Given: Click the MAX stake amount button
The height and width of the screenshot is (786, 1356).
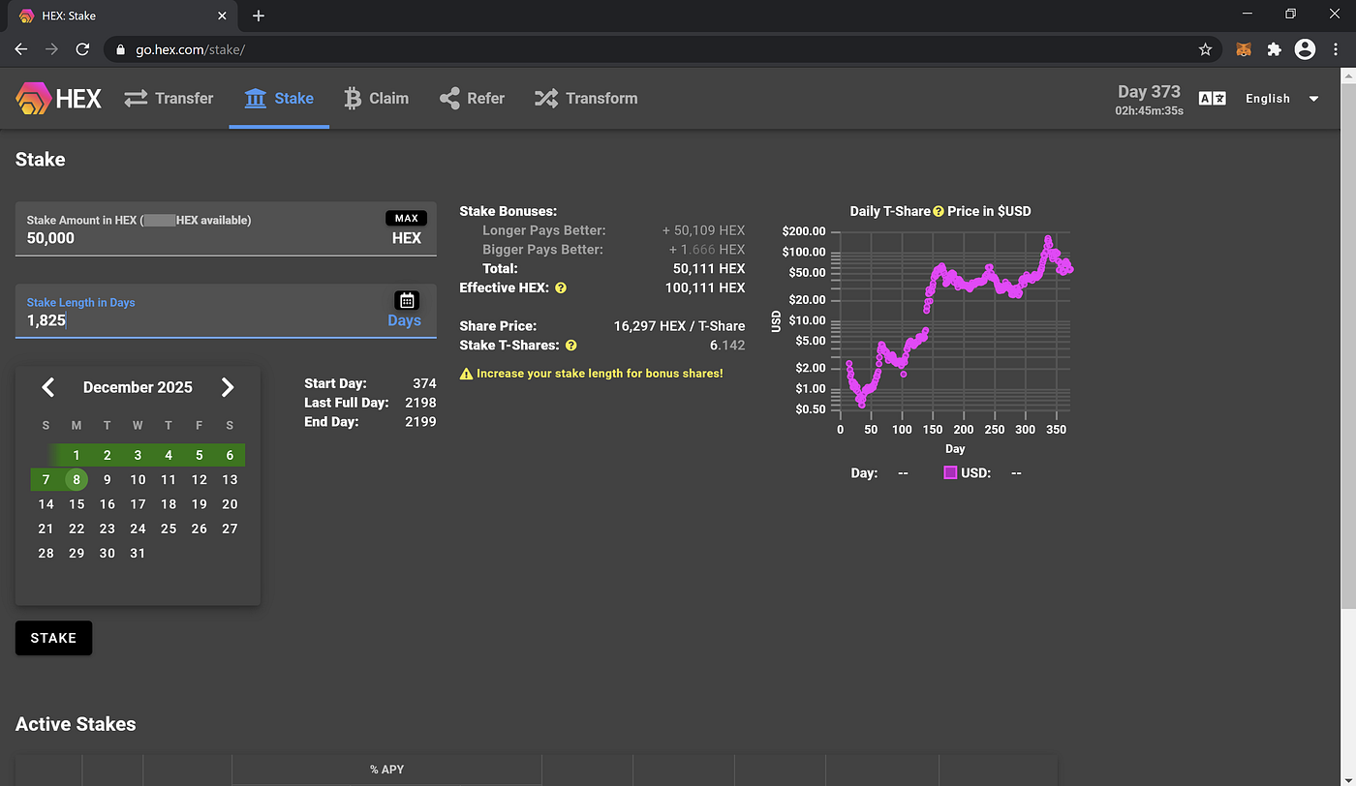Looking at the screenshot, I should tap(406, 218).
